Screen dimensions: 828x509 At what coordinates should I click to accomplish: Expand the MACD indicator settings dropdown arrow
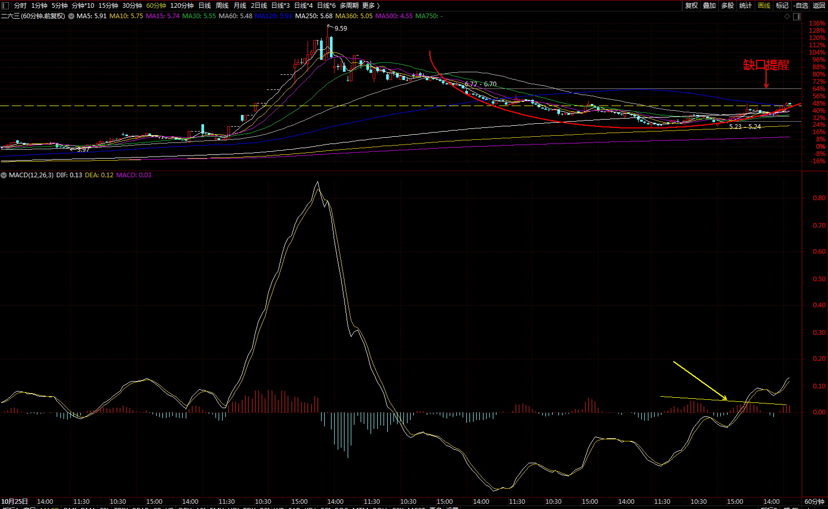4,175
